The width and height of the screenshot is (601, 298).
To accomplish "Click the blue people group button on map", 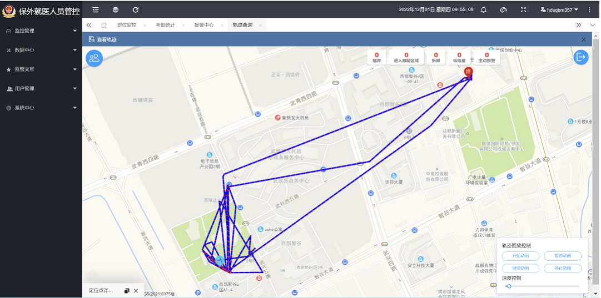I will pos(94,58).
